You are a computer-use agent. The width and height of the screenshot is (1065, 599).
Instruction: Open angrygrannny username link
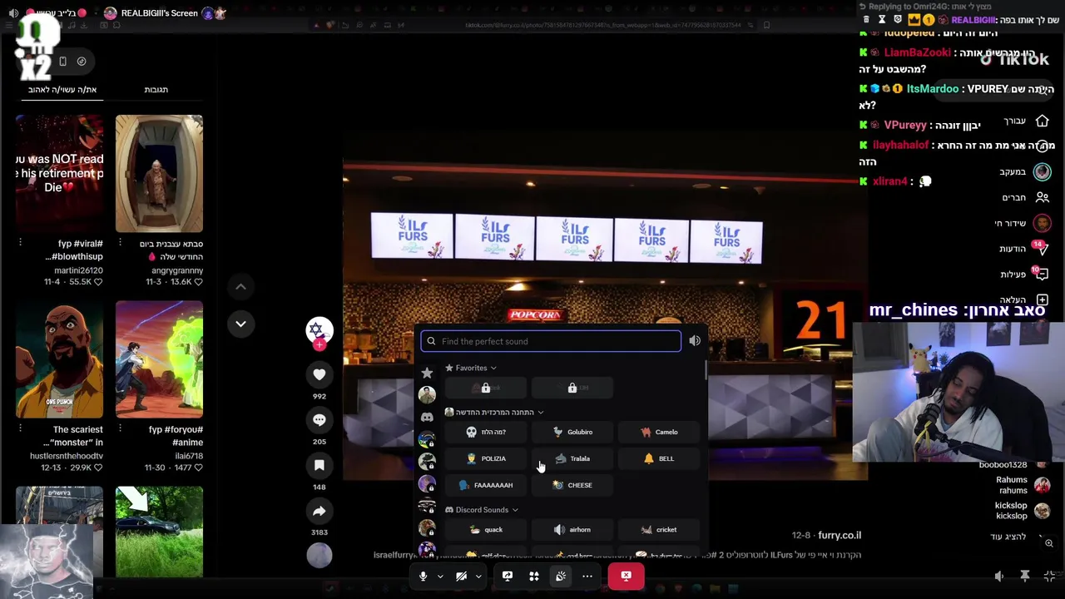pos(177,270)
